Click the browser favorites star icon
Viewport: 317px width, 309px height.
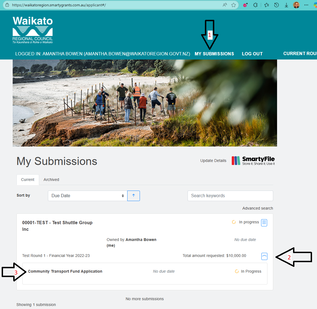[234, 5]
